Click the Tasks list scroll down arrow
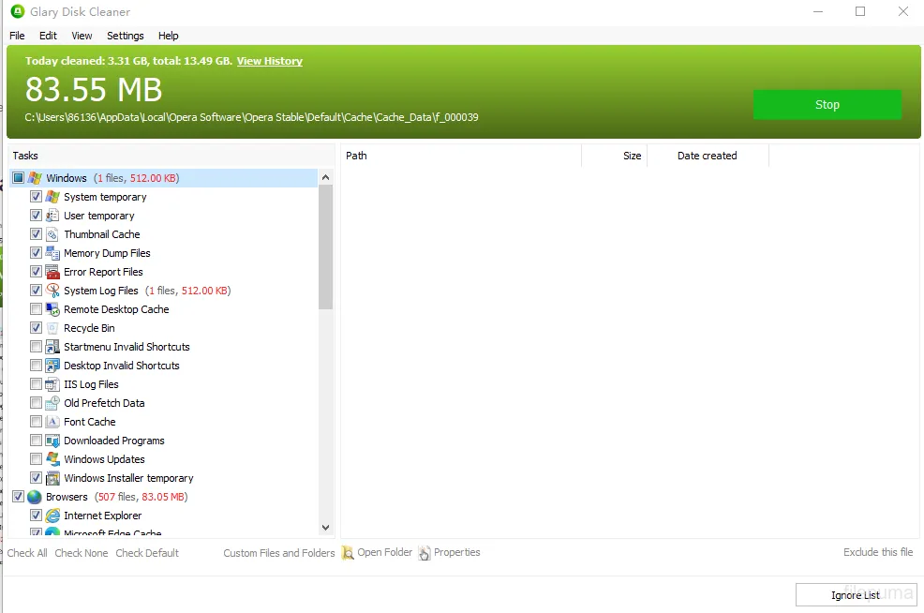Screen dimensions: 924x613 325,528
